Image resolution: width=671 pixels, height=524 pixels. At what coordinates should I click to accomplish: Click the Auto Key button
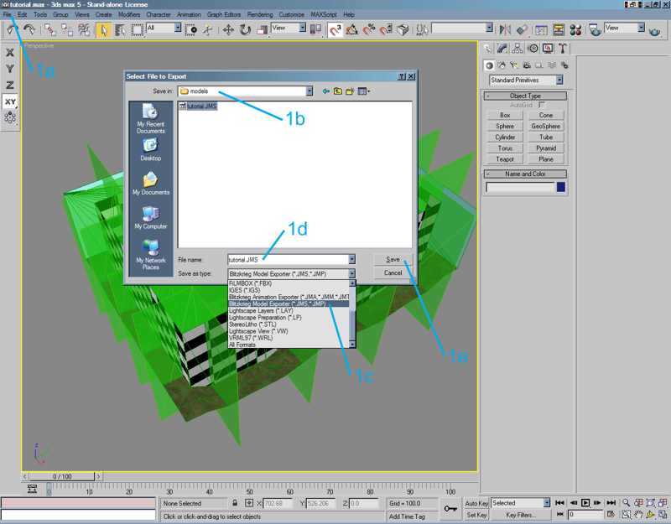tap(476, 504)
